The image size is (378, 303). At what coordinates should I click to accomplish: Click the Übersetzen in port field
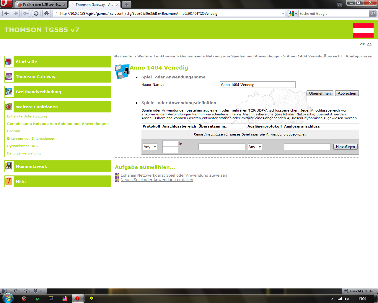tap(222, 147)
